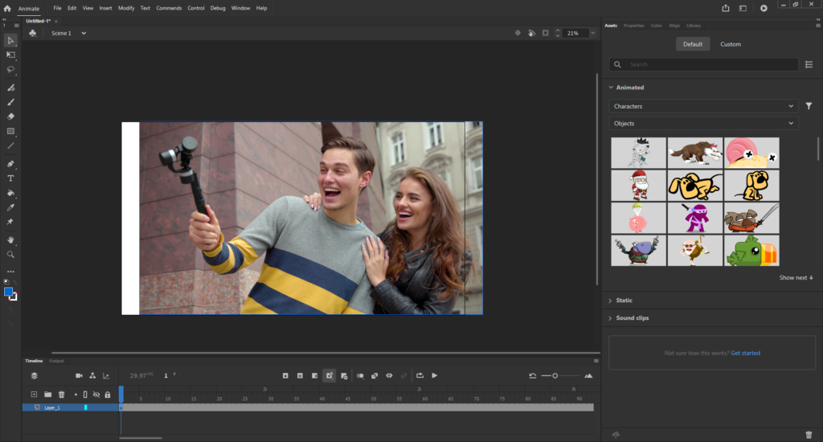Activate the Text tool
This screenshot has width=823, height=442.
pos(10,178)
